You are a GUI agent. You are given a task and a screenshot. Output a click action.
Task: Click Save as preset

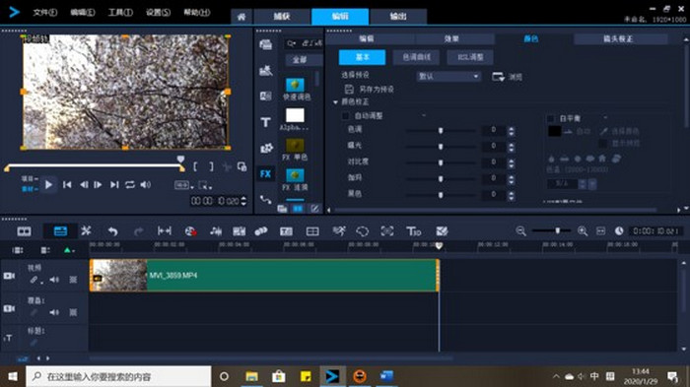[x=370, y=90]
